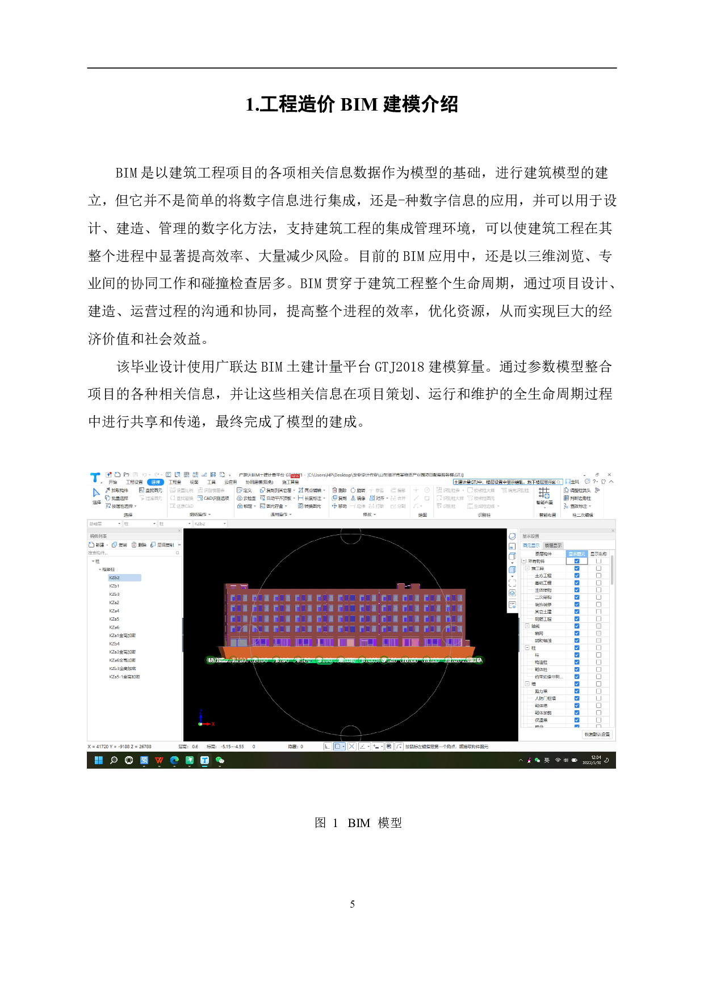Switch to the 楼层显示 tab

[x=552, y=545]
